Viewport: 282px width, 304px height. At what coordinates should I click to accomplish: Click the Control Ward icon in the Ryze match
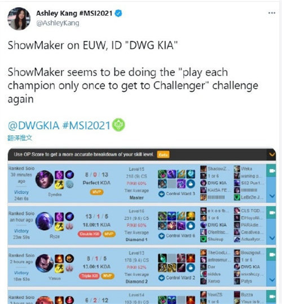click(161, 236)
